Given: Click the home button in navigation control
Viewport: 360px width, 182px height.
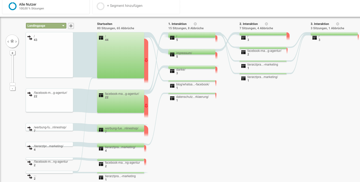Looking at the screenshot, I should click(x=12, y=41).
